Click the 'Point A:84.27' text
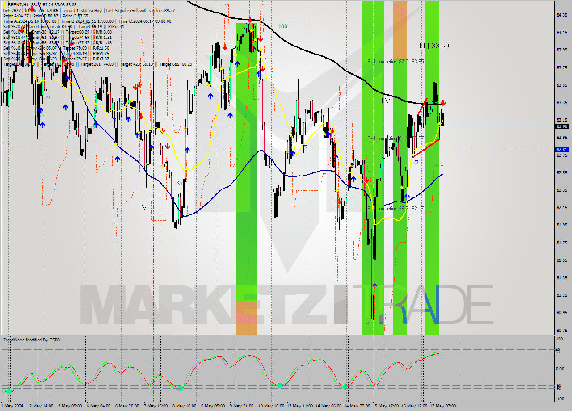Screen dimensions: 572x411 pyautogui.click(x=16, y=16)
